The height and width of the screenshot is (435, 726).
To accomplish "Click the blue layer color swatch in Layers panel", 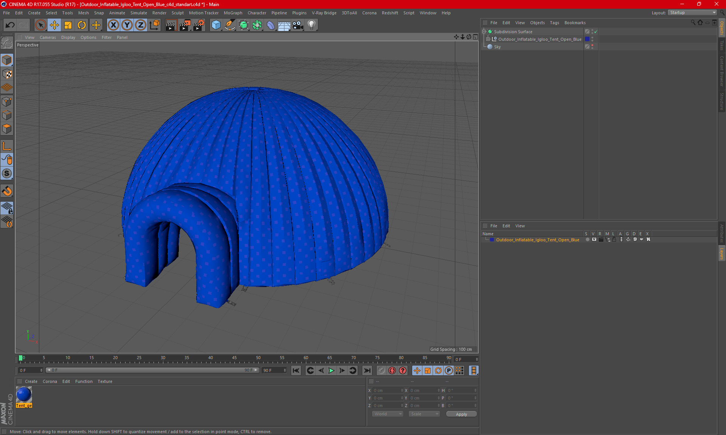I will (x=492, y=240).
